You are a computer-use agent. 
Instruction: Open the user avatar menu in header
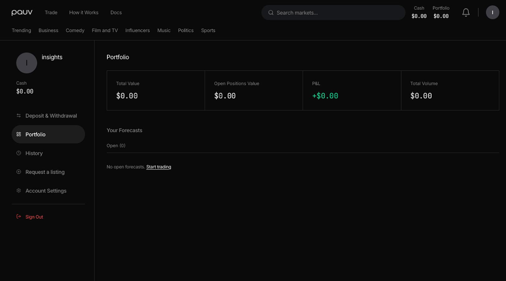coord(493,12)
